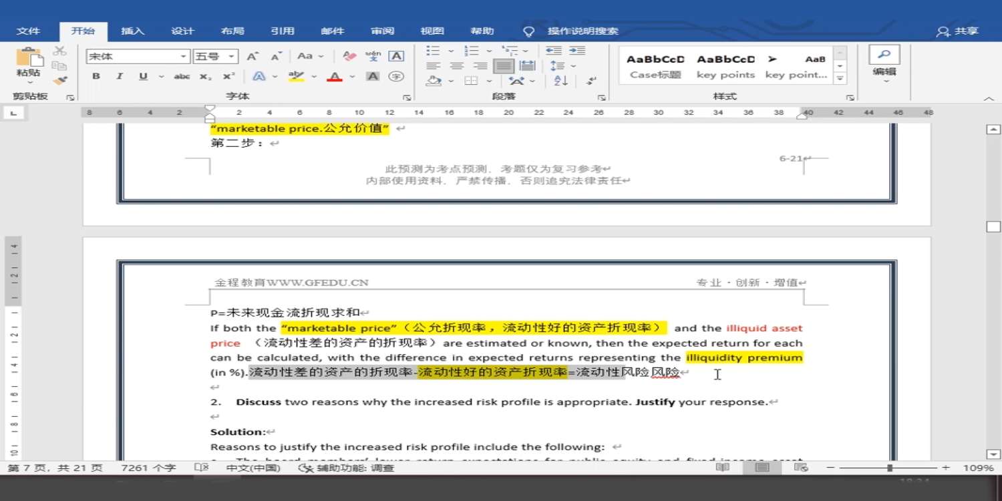
Task: Click the 共享 share button
Action: tap(958, 31)
